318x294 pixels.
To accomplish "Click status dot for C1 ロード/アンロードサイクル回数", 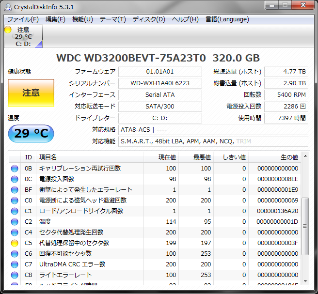I will [15, 211].
